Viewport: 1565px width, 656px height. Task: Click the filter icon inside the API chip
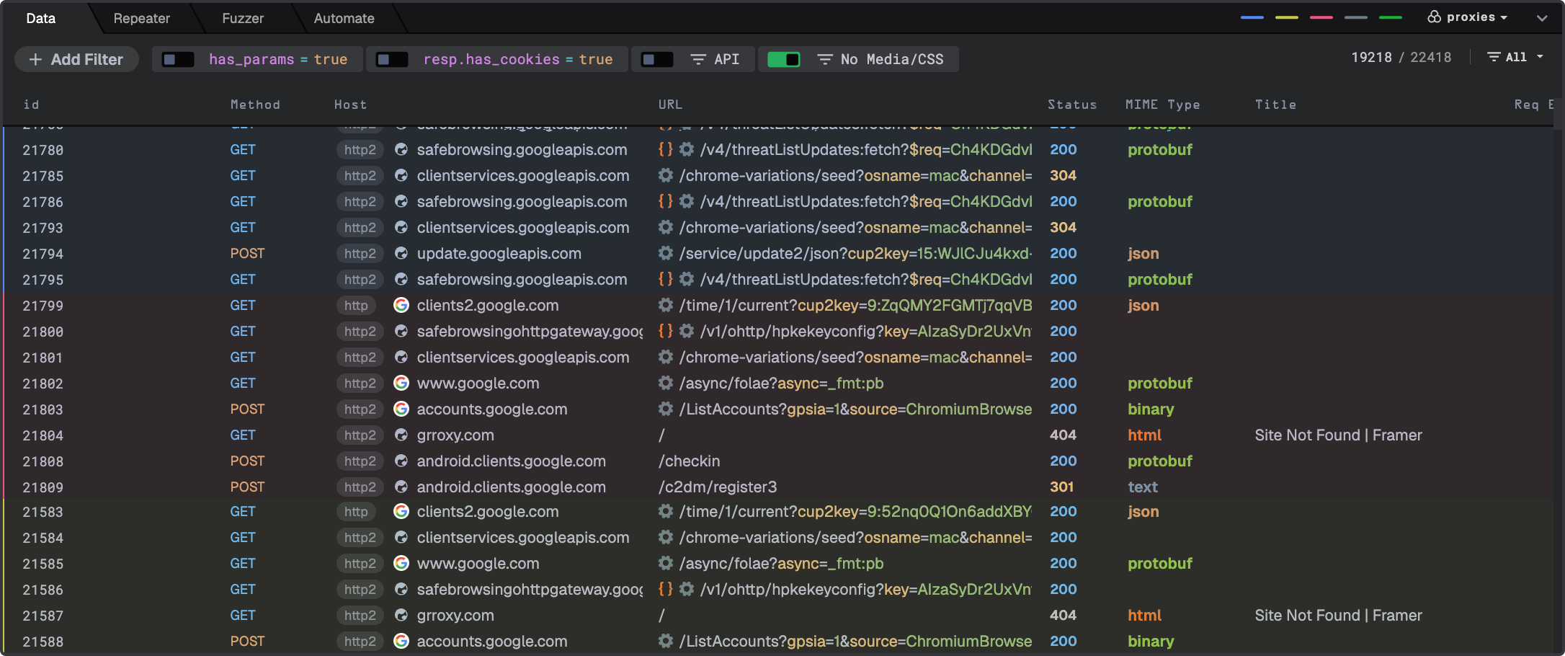[697, 59]
